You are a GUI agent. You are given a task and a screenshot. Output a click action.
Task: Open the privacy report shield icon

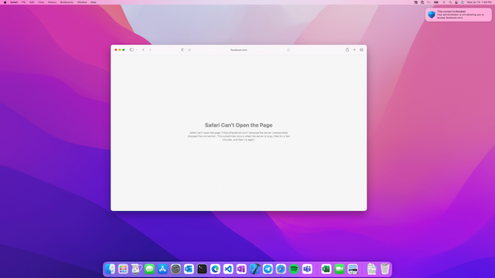click(x=183, y=49)
